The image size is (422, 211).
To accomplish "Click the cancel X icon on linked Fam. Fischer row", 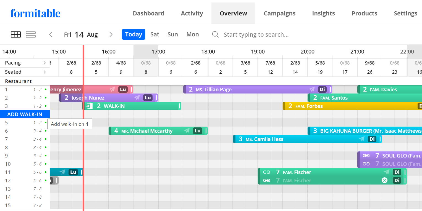I will pos(384,180).
